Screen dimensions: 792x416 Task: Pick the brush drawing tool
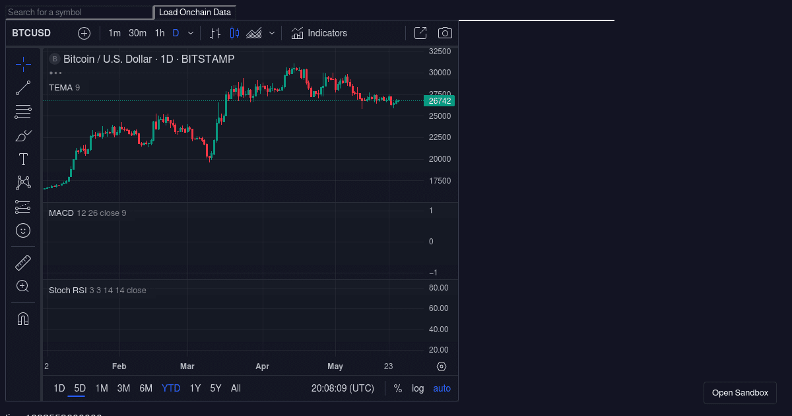(23, 135)
